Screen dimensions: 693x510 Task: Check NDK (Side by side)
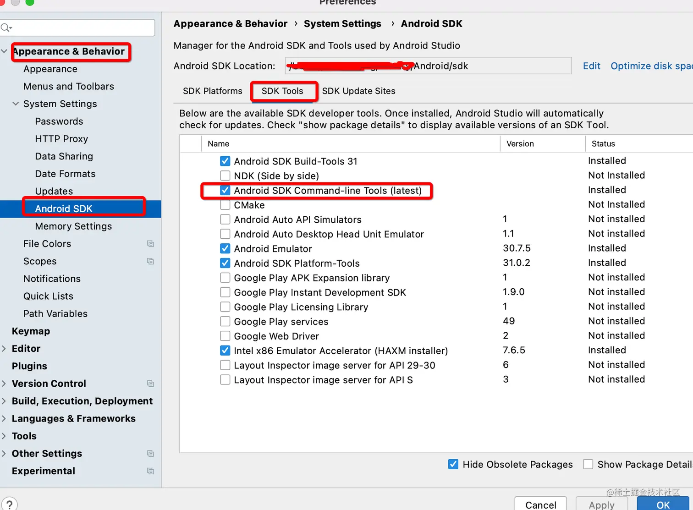coord(225,175)
